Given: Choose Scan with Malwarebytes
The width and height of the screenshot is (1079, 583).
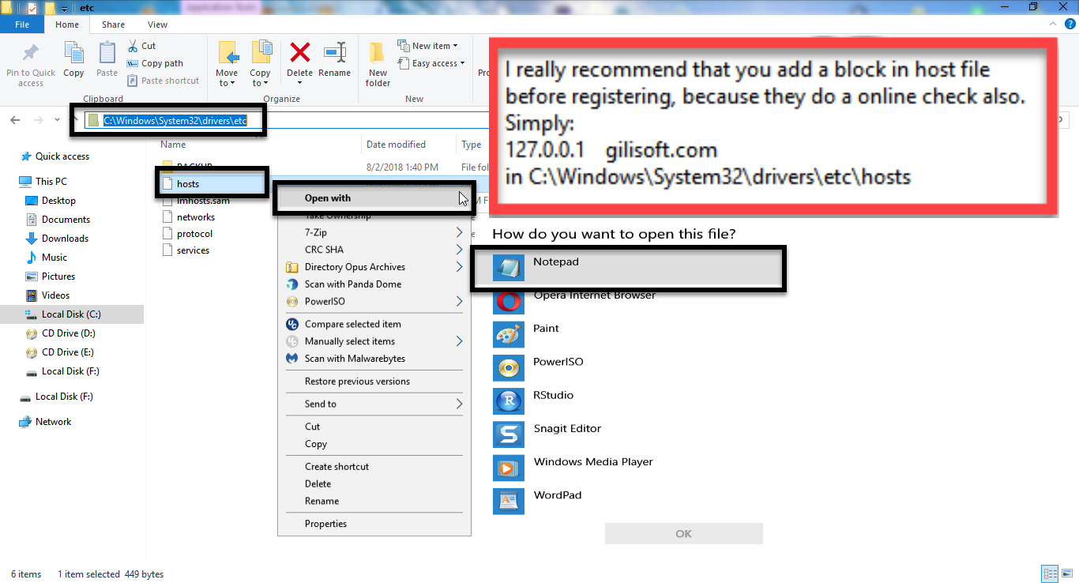Looking at the screenshot, I should point(374,359).
